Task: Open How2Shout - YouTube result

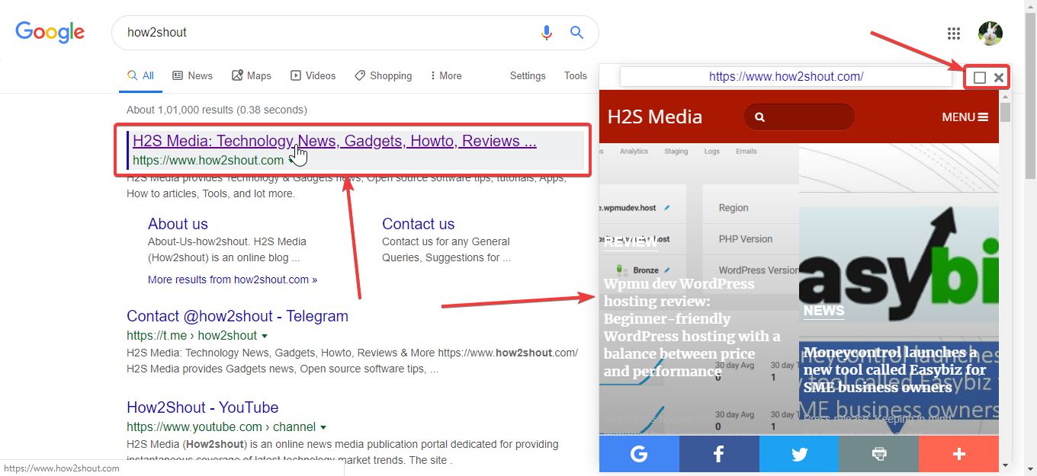Action: click(202, 407)
